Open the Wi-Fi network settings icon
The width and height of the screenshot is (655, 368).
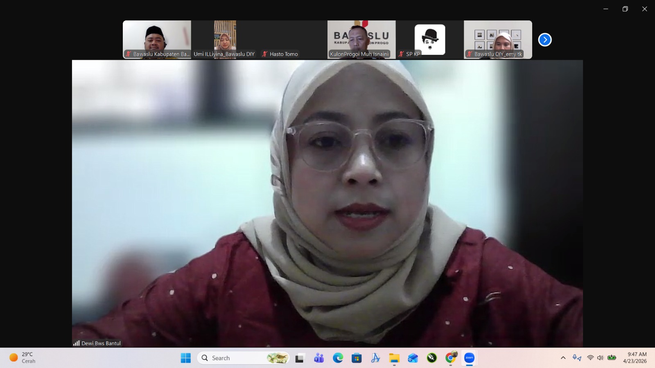coord(590,358)
